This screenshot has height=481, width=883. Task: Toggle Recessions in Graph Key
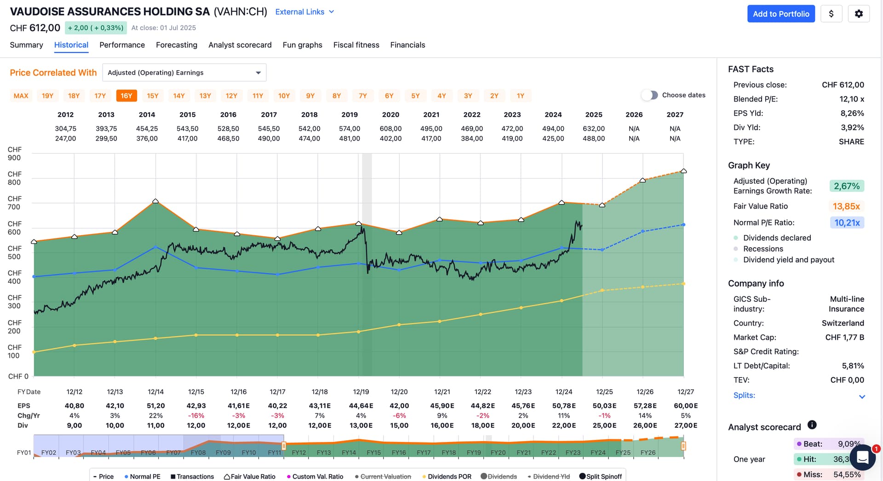click(x=758, y=249)
